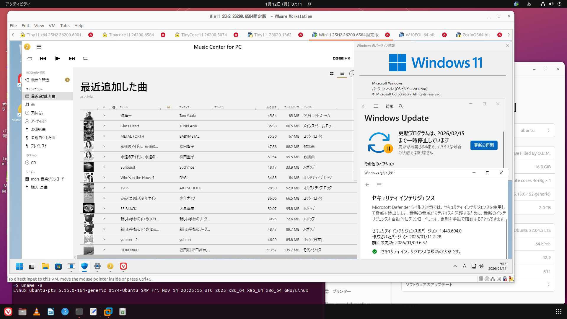Switch to list view of albums
Viewport: 567px width, 319px height.
pos(342,74)
